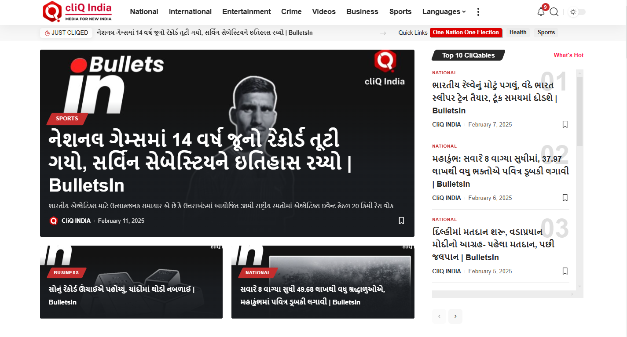The height and width of the screenshot is (337, 627).
Task: Click the previous arrow below Top 10 list
Action: 439,316
